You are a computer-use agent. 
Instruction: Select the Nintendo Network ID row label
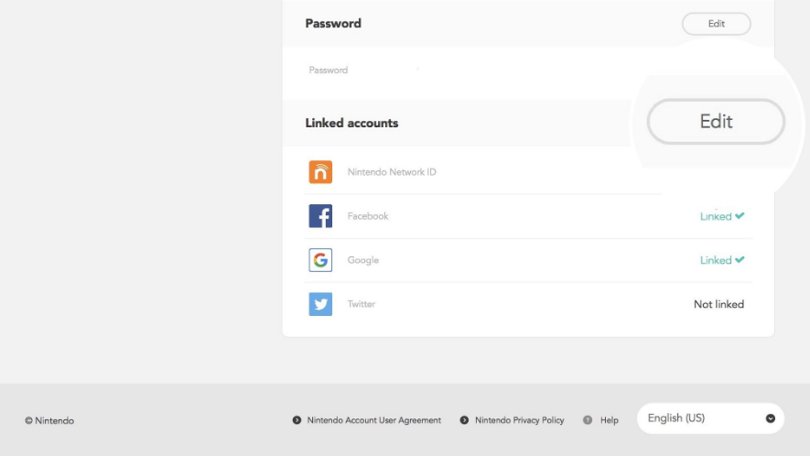point(392,172)
